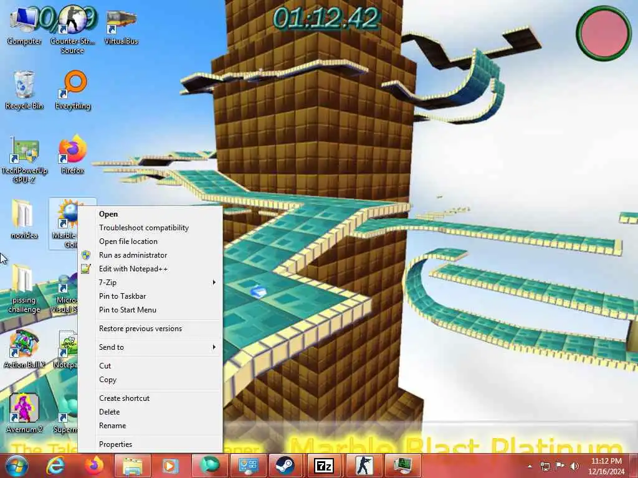Open the Control Panel taskbar icon
Image resolution: width=638 pixels, height=478 pixels.
click(x=248, y=466)
